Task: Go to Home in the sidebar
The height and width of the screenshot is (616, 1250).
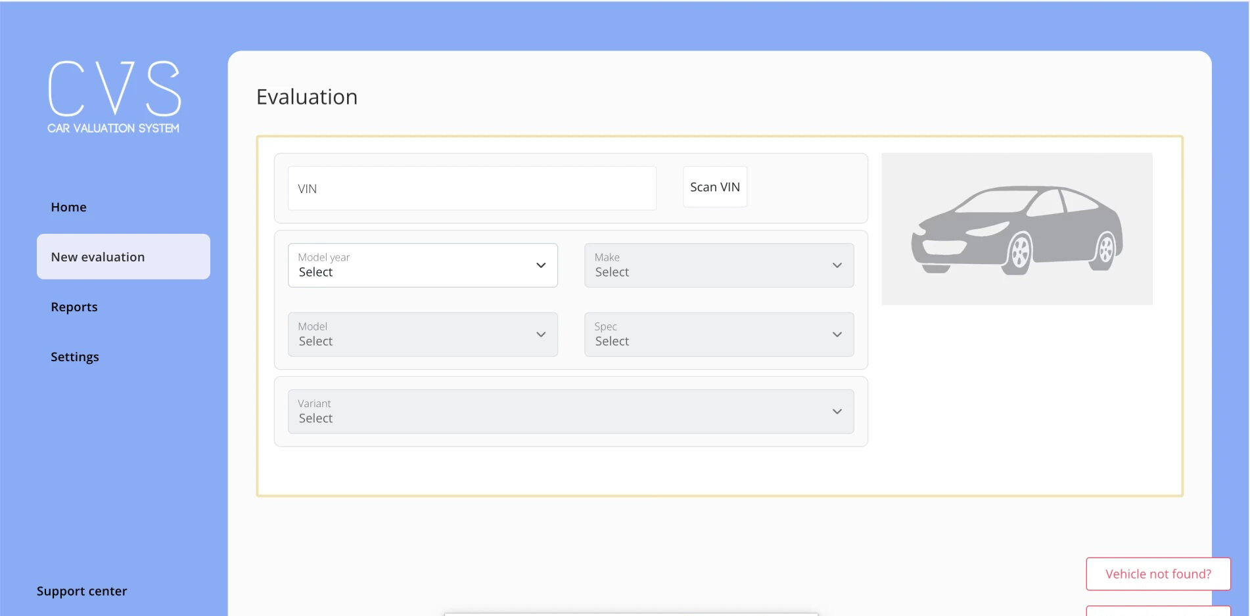Action: (69, 207)
